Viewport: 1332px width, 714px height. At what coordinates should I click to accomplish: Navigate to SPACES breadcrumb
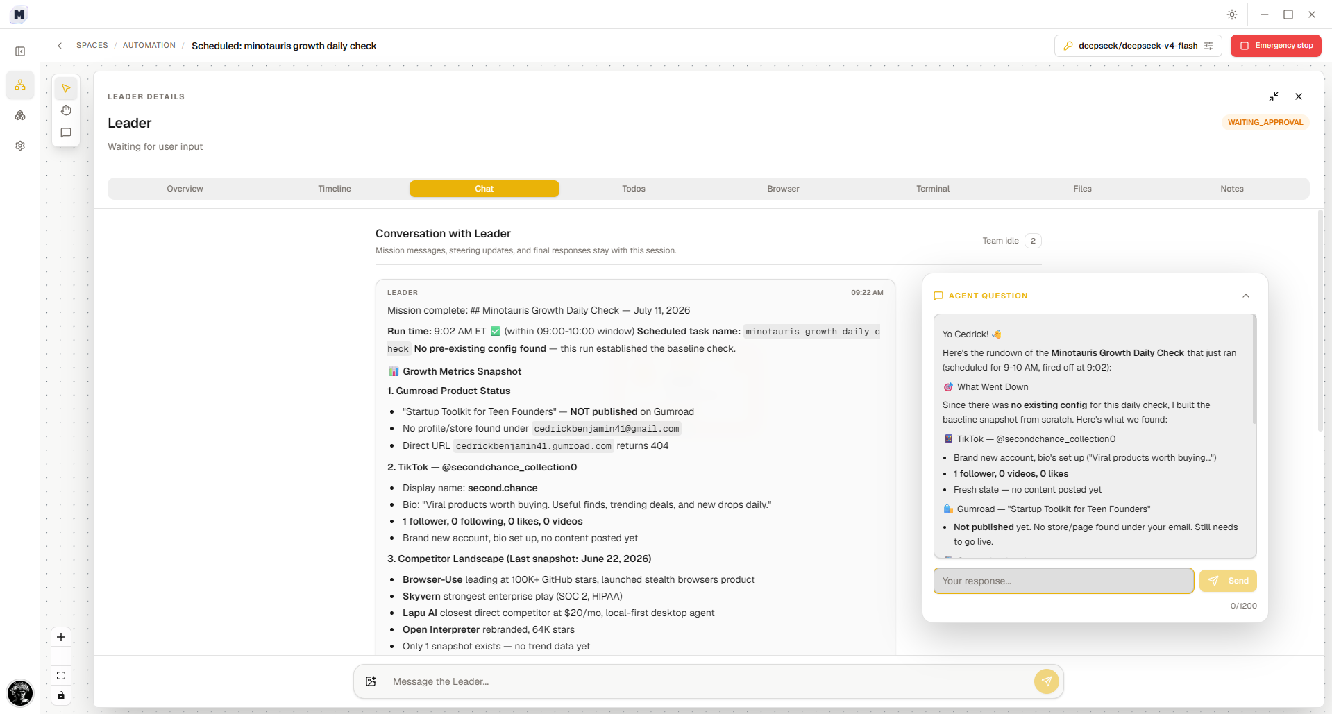pos(92,46)
